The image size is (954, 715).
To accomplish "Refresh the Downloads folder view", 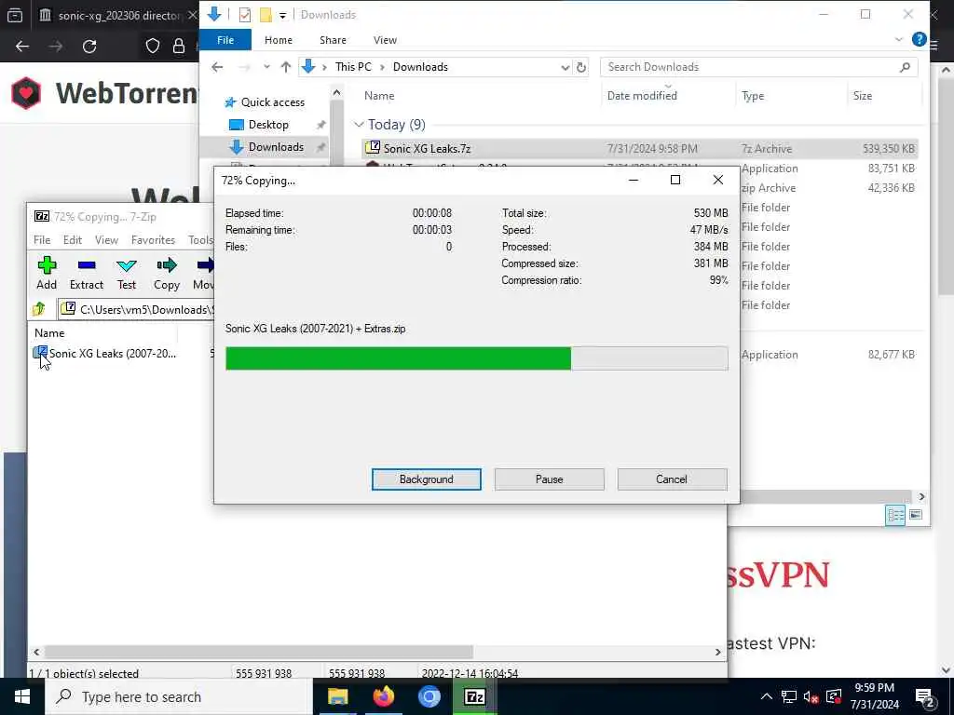I will click(581, 67).
